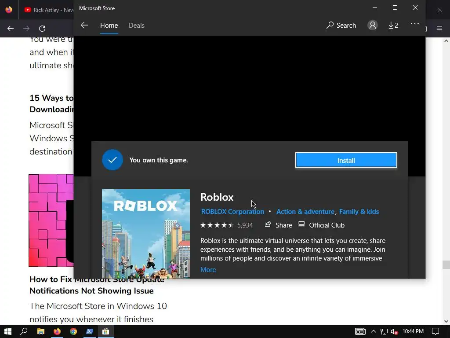Screen dimensions: 450x338
Task: Open Search in Microsoft Store
Action: click(341, 25)
